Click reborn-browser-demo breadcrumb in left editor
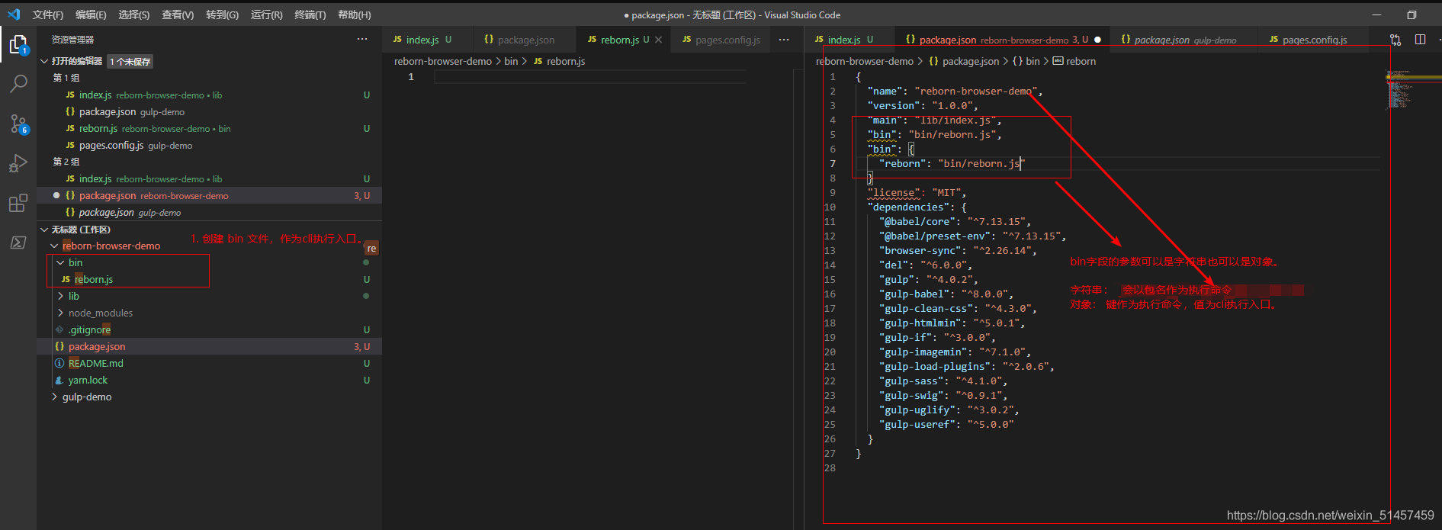Viewport: 1442px width, 530px height. click(443, 61)
